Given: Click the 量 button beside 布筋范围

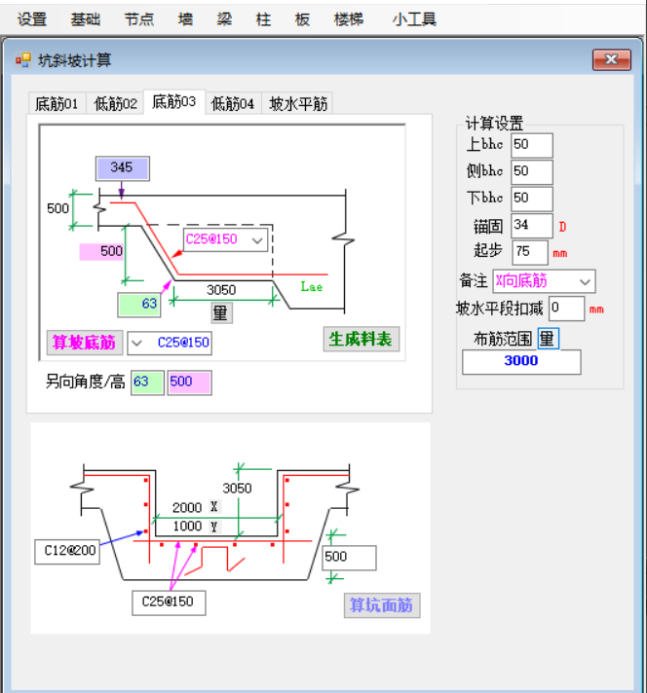Looking at the screenshot, I should click(549, 339).
